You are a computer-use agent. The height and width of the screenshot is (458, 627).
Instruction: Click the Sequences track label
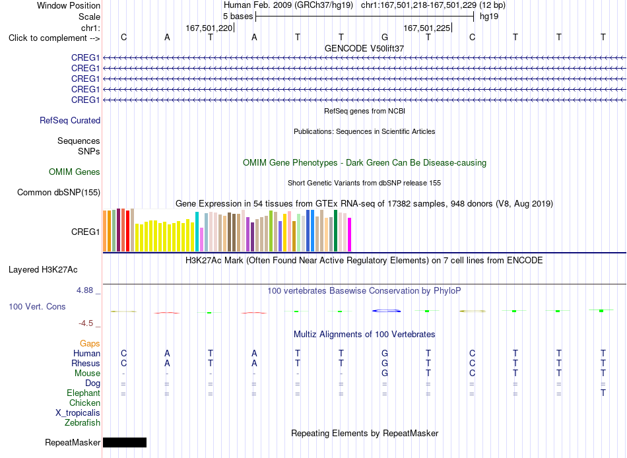pos(79,141)
